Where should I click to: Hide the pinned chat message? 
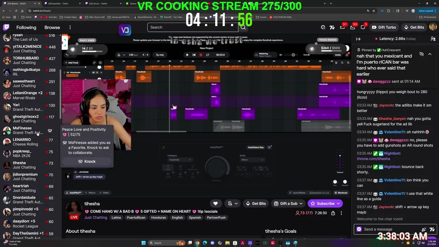(x=422, y=54)
